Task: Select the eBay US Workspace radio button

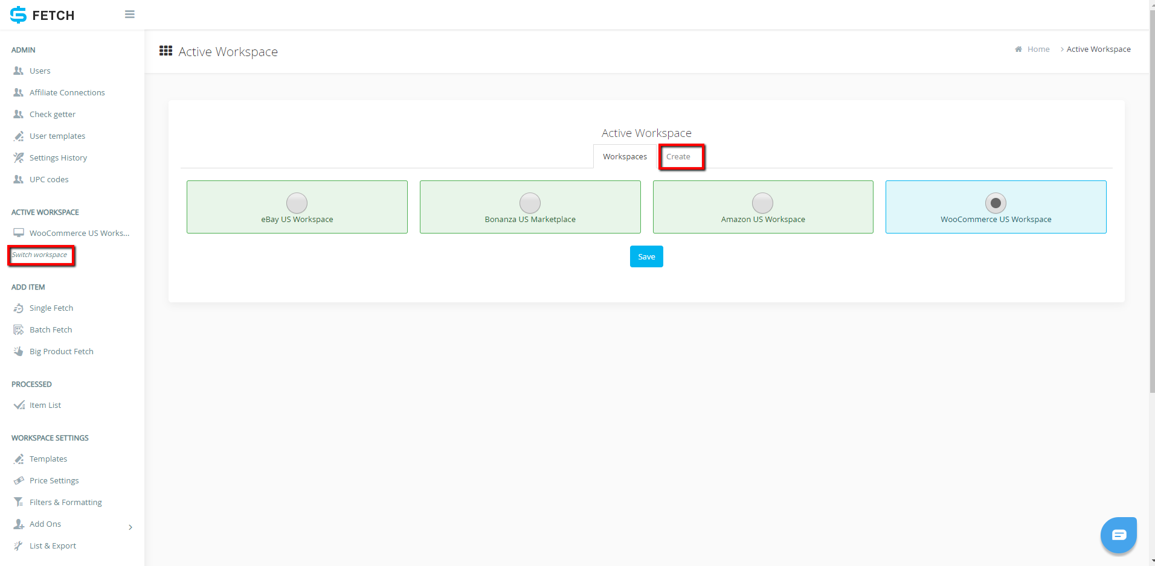Action: (297, 203)
